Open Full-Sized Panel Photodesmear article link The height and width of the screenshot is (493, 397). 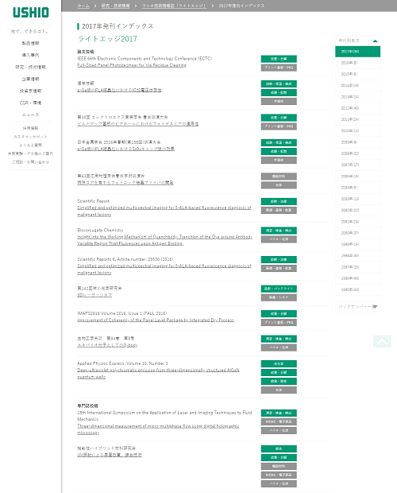coord(132,65)
